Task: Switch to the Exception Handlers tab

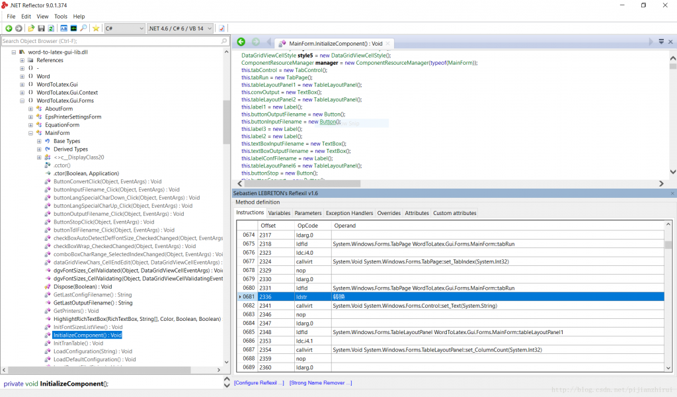Action: (349, 213)
